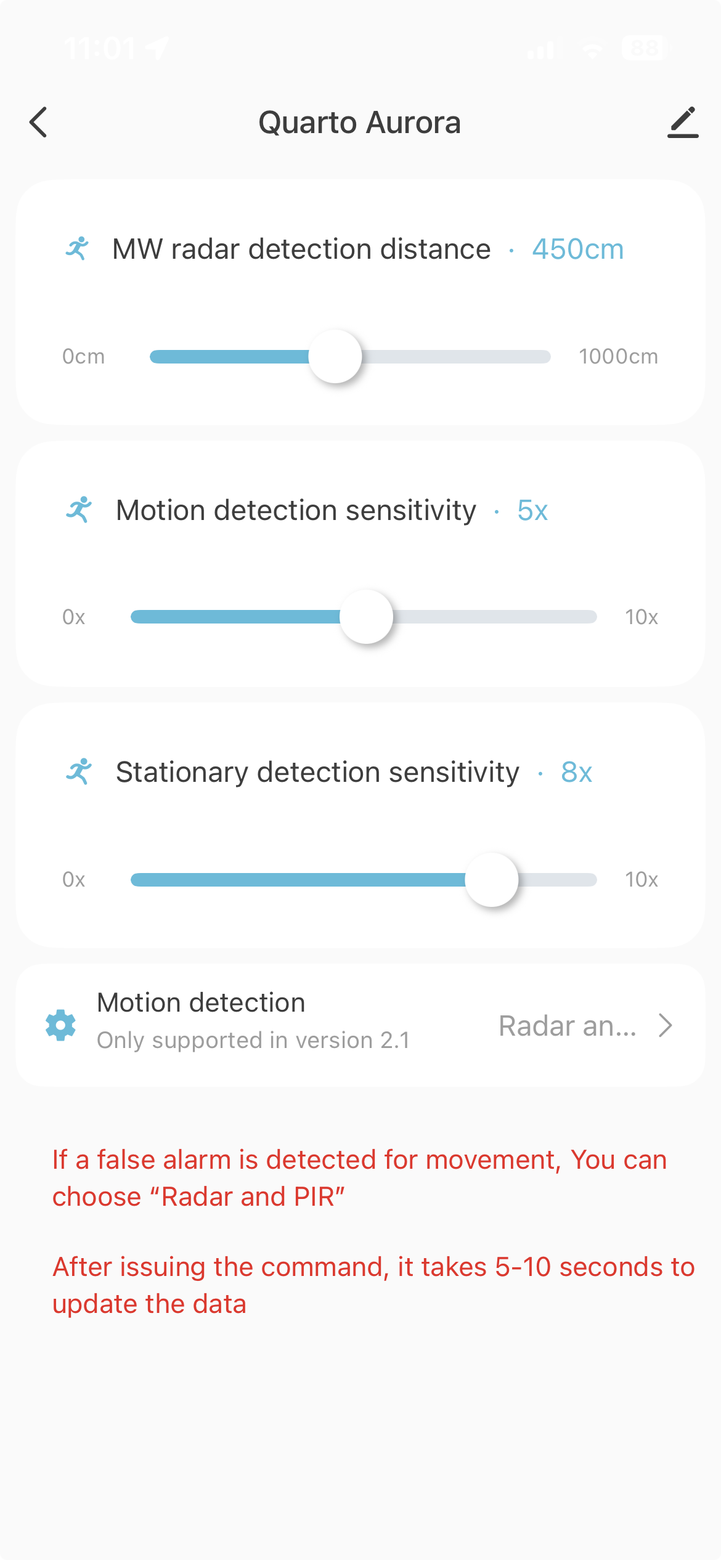Click the Stationary detection sensitivity slider handle

pos(492,879)
